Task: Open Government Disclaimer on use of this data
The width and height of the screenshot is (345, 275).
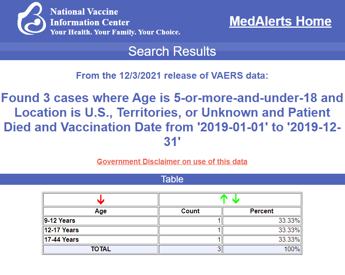Action: click(172, 161)
